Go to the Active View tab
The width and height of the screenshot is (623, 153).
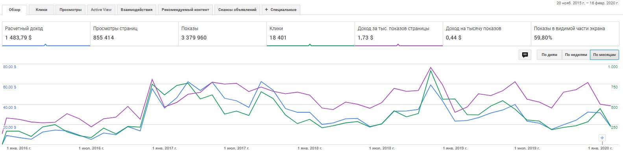tap(101, 10)
